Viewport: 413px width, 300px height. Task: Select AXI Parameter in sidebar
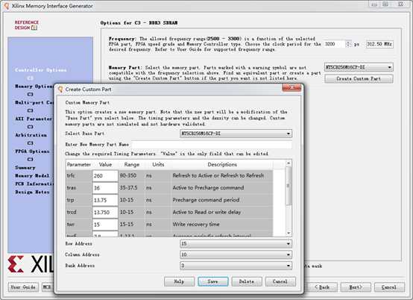pyautogui.click(x=34, y=119)
